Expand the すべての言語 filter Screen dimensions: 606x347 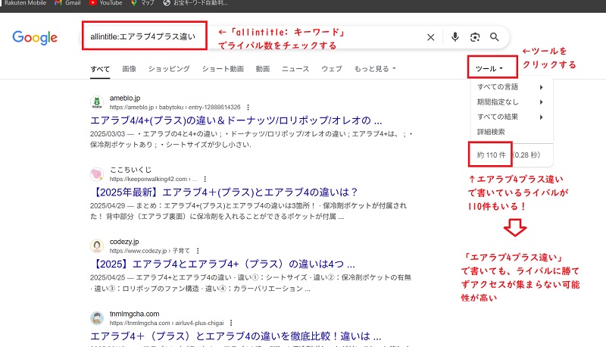pyautogui.click(x=510, y=87)
